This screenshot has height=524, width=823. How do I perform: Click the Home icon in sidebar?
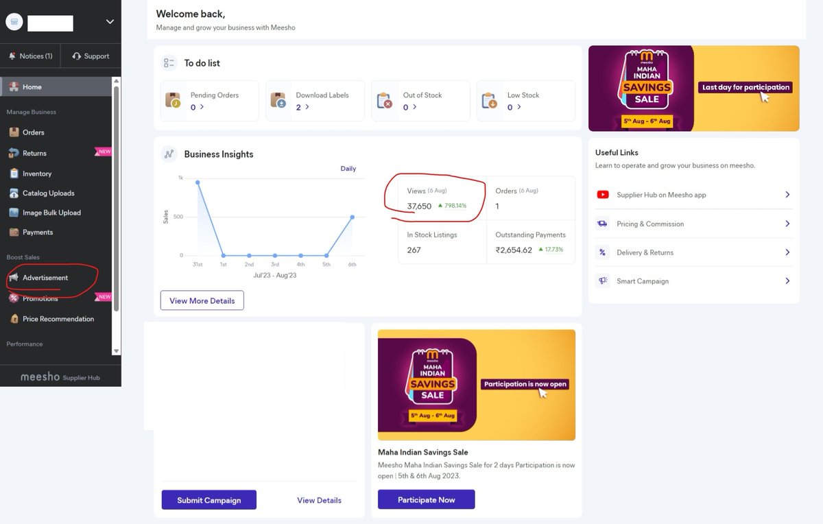click(14, 87)
